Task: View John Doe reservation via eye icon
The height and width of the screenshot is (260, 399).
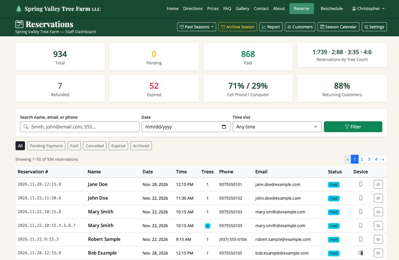Action: coord(378,198)
